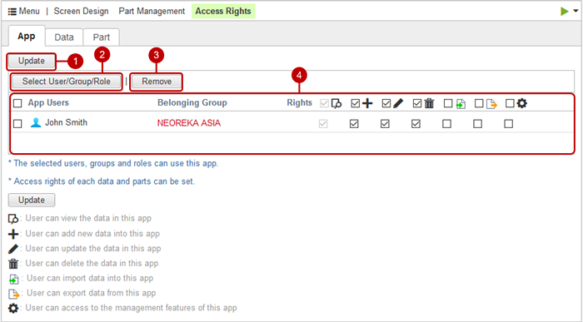
Task: Click 'User can view the data' text
Action: (88, 218)
